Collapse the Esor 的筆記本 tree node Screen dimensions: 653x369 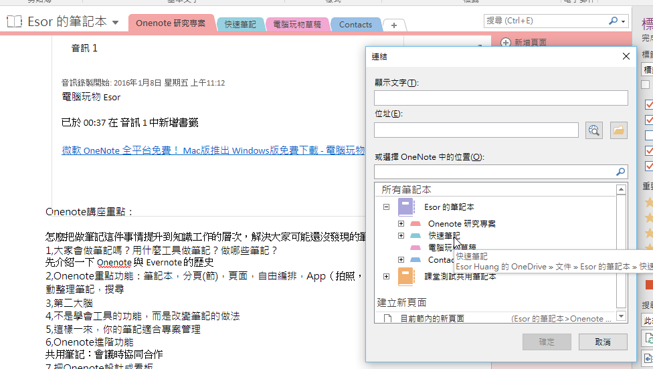click(x=387, y=207)
